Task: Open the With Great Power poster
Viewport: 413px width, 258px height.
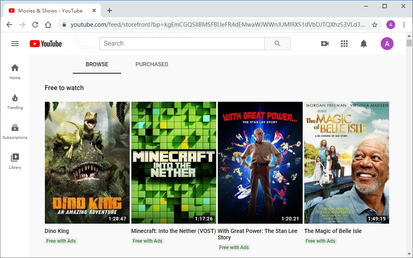Action: tap(260, 163)
